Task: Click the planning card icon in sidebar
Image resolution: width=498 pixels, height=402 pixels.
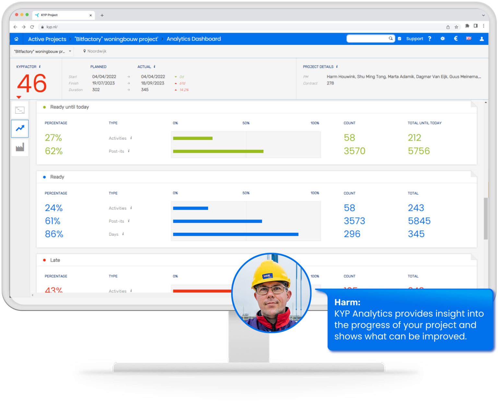Action: tap(20, 110)
